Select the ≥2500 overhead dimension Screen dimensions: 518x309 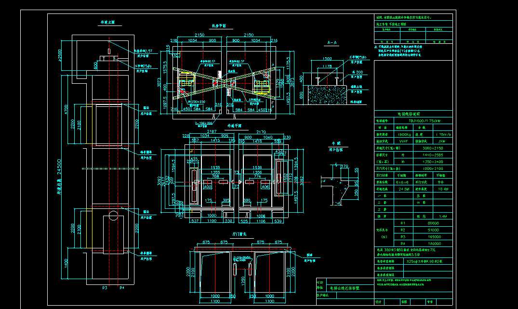coord(60,55)
